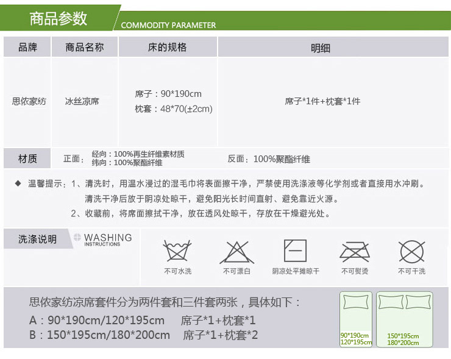The width and height of the screenshot is (451, 359).
Task: Click the do-not-bleach (不可漂白) triangle icon
Action: pos(236,252)
